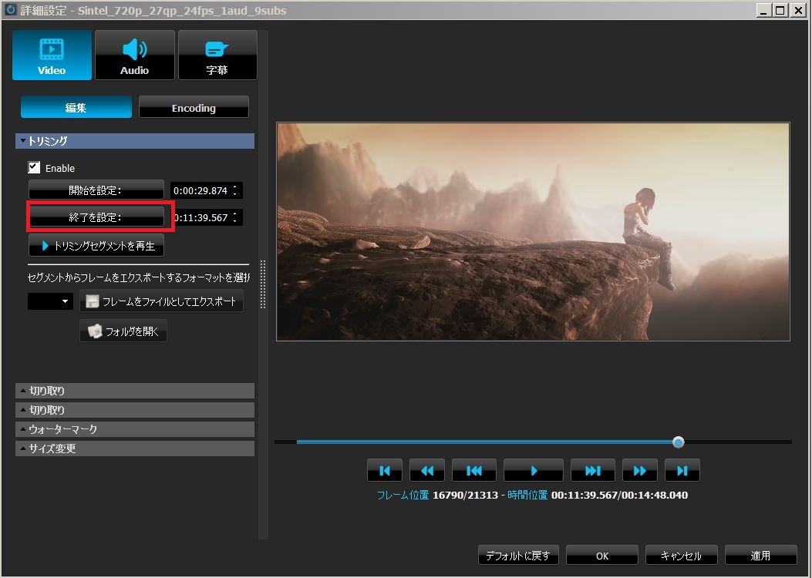Click the panel splitter grip handle
This screenshot has height=578, width=812.
pos(263,284)
